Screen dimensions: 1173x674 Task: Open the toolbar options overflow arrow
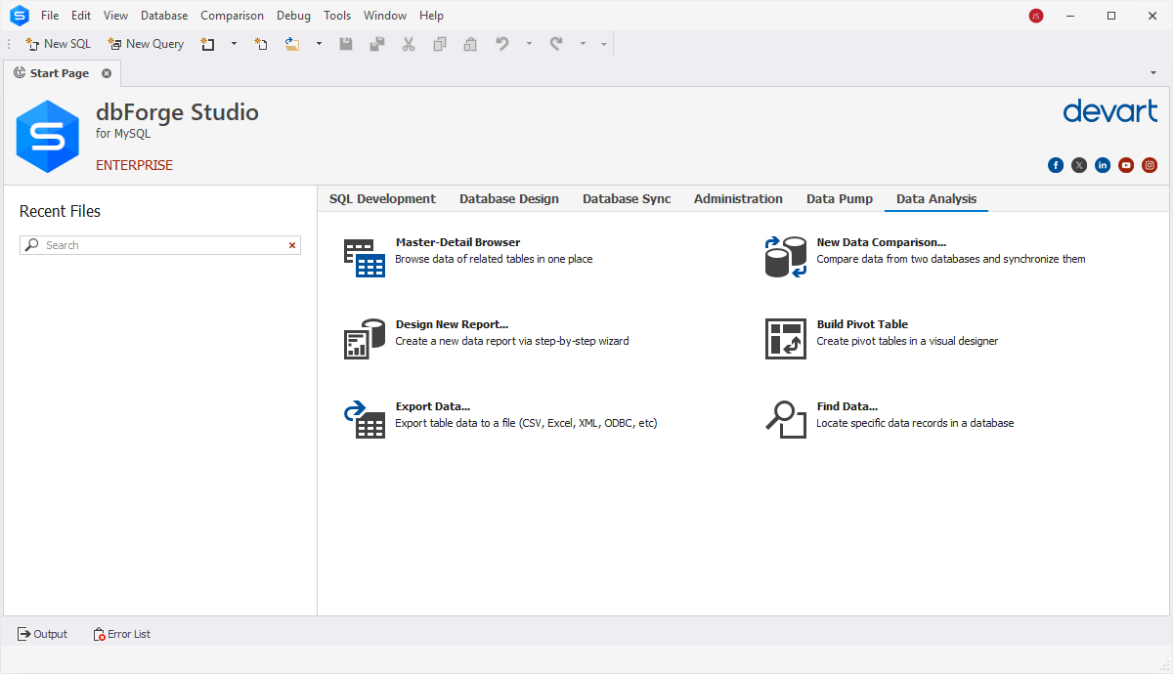click(604, 44)
